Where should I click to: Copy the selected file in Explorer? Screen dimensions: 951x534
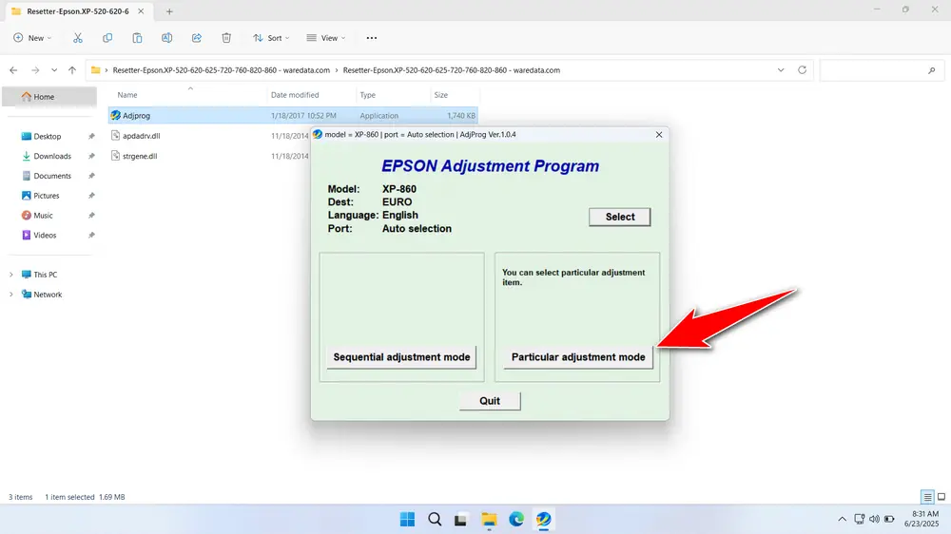[107, 38]
